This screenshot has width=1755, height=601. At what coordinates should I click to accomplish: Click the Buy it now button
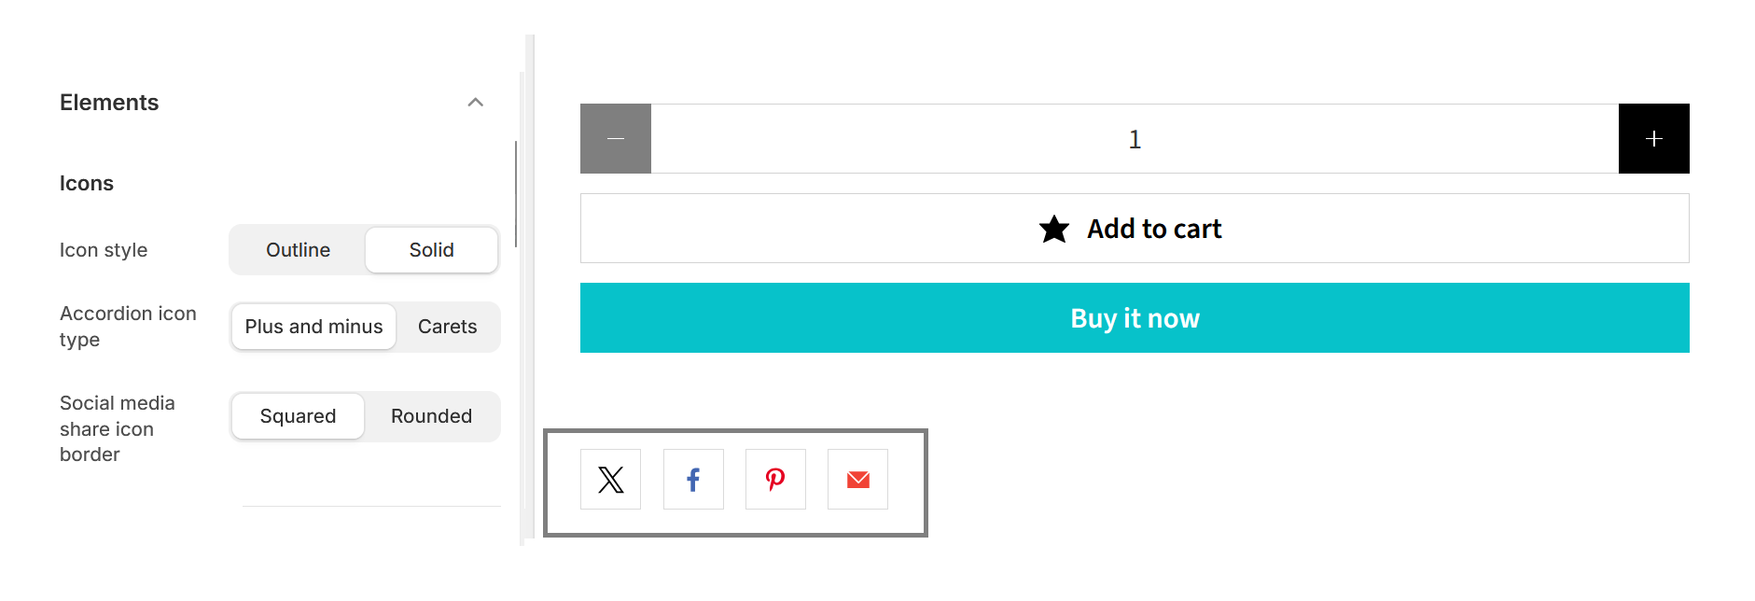(x=1135, y=318)
